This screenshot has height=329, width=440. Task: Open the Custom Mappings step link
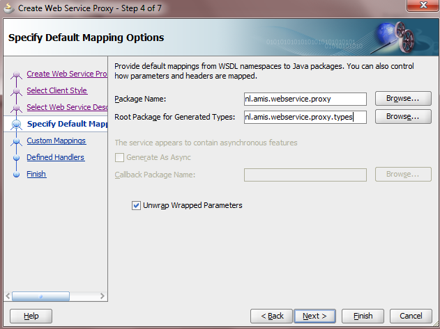click(x=56, y=141)
